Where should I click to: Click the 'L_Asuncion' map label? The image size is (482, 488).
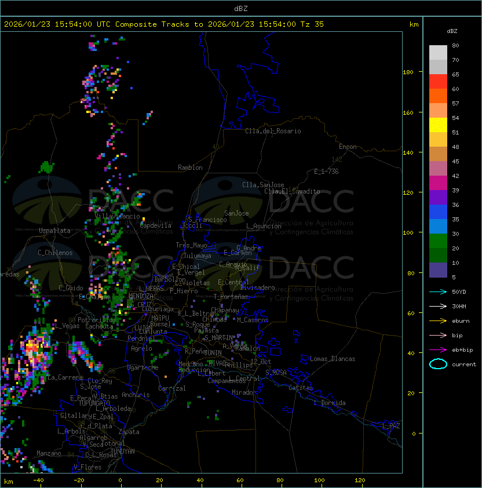click(264, 226)
